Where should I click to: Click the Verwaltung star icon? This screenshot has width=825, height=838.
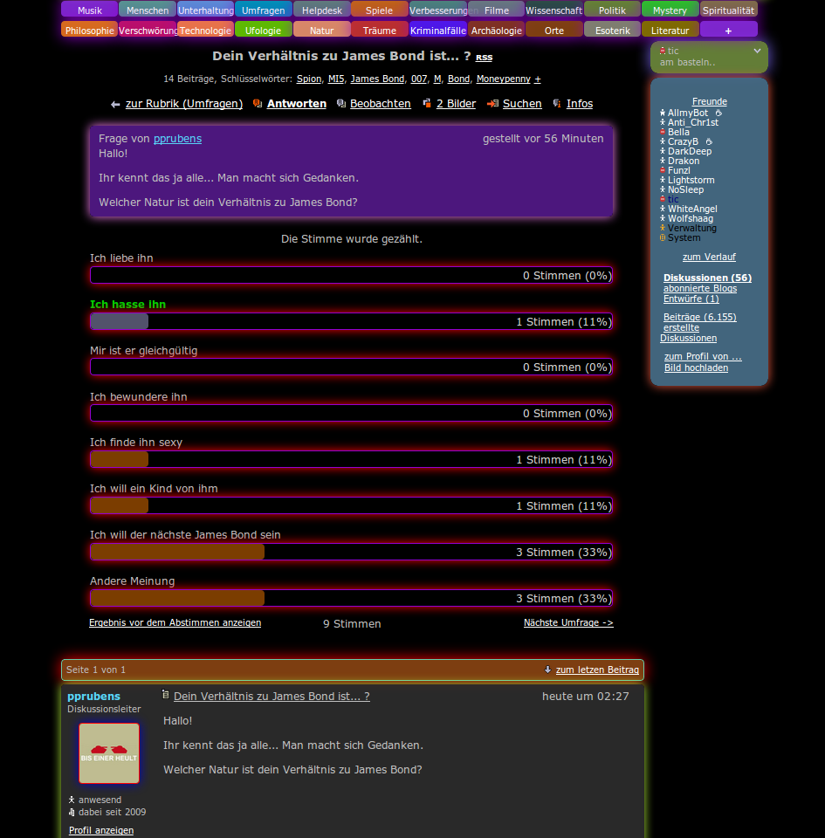[x=663, y=228]
